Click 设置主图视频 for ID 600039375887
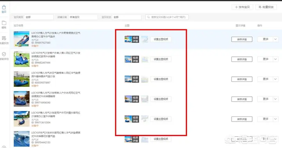 (161, 79)
